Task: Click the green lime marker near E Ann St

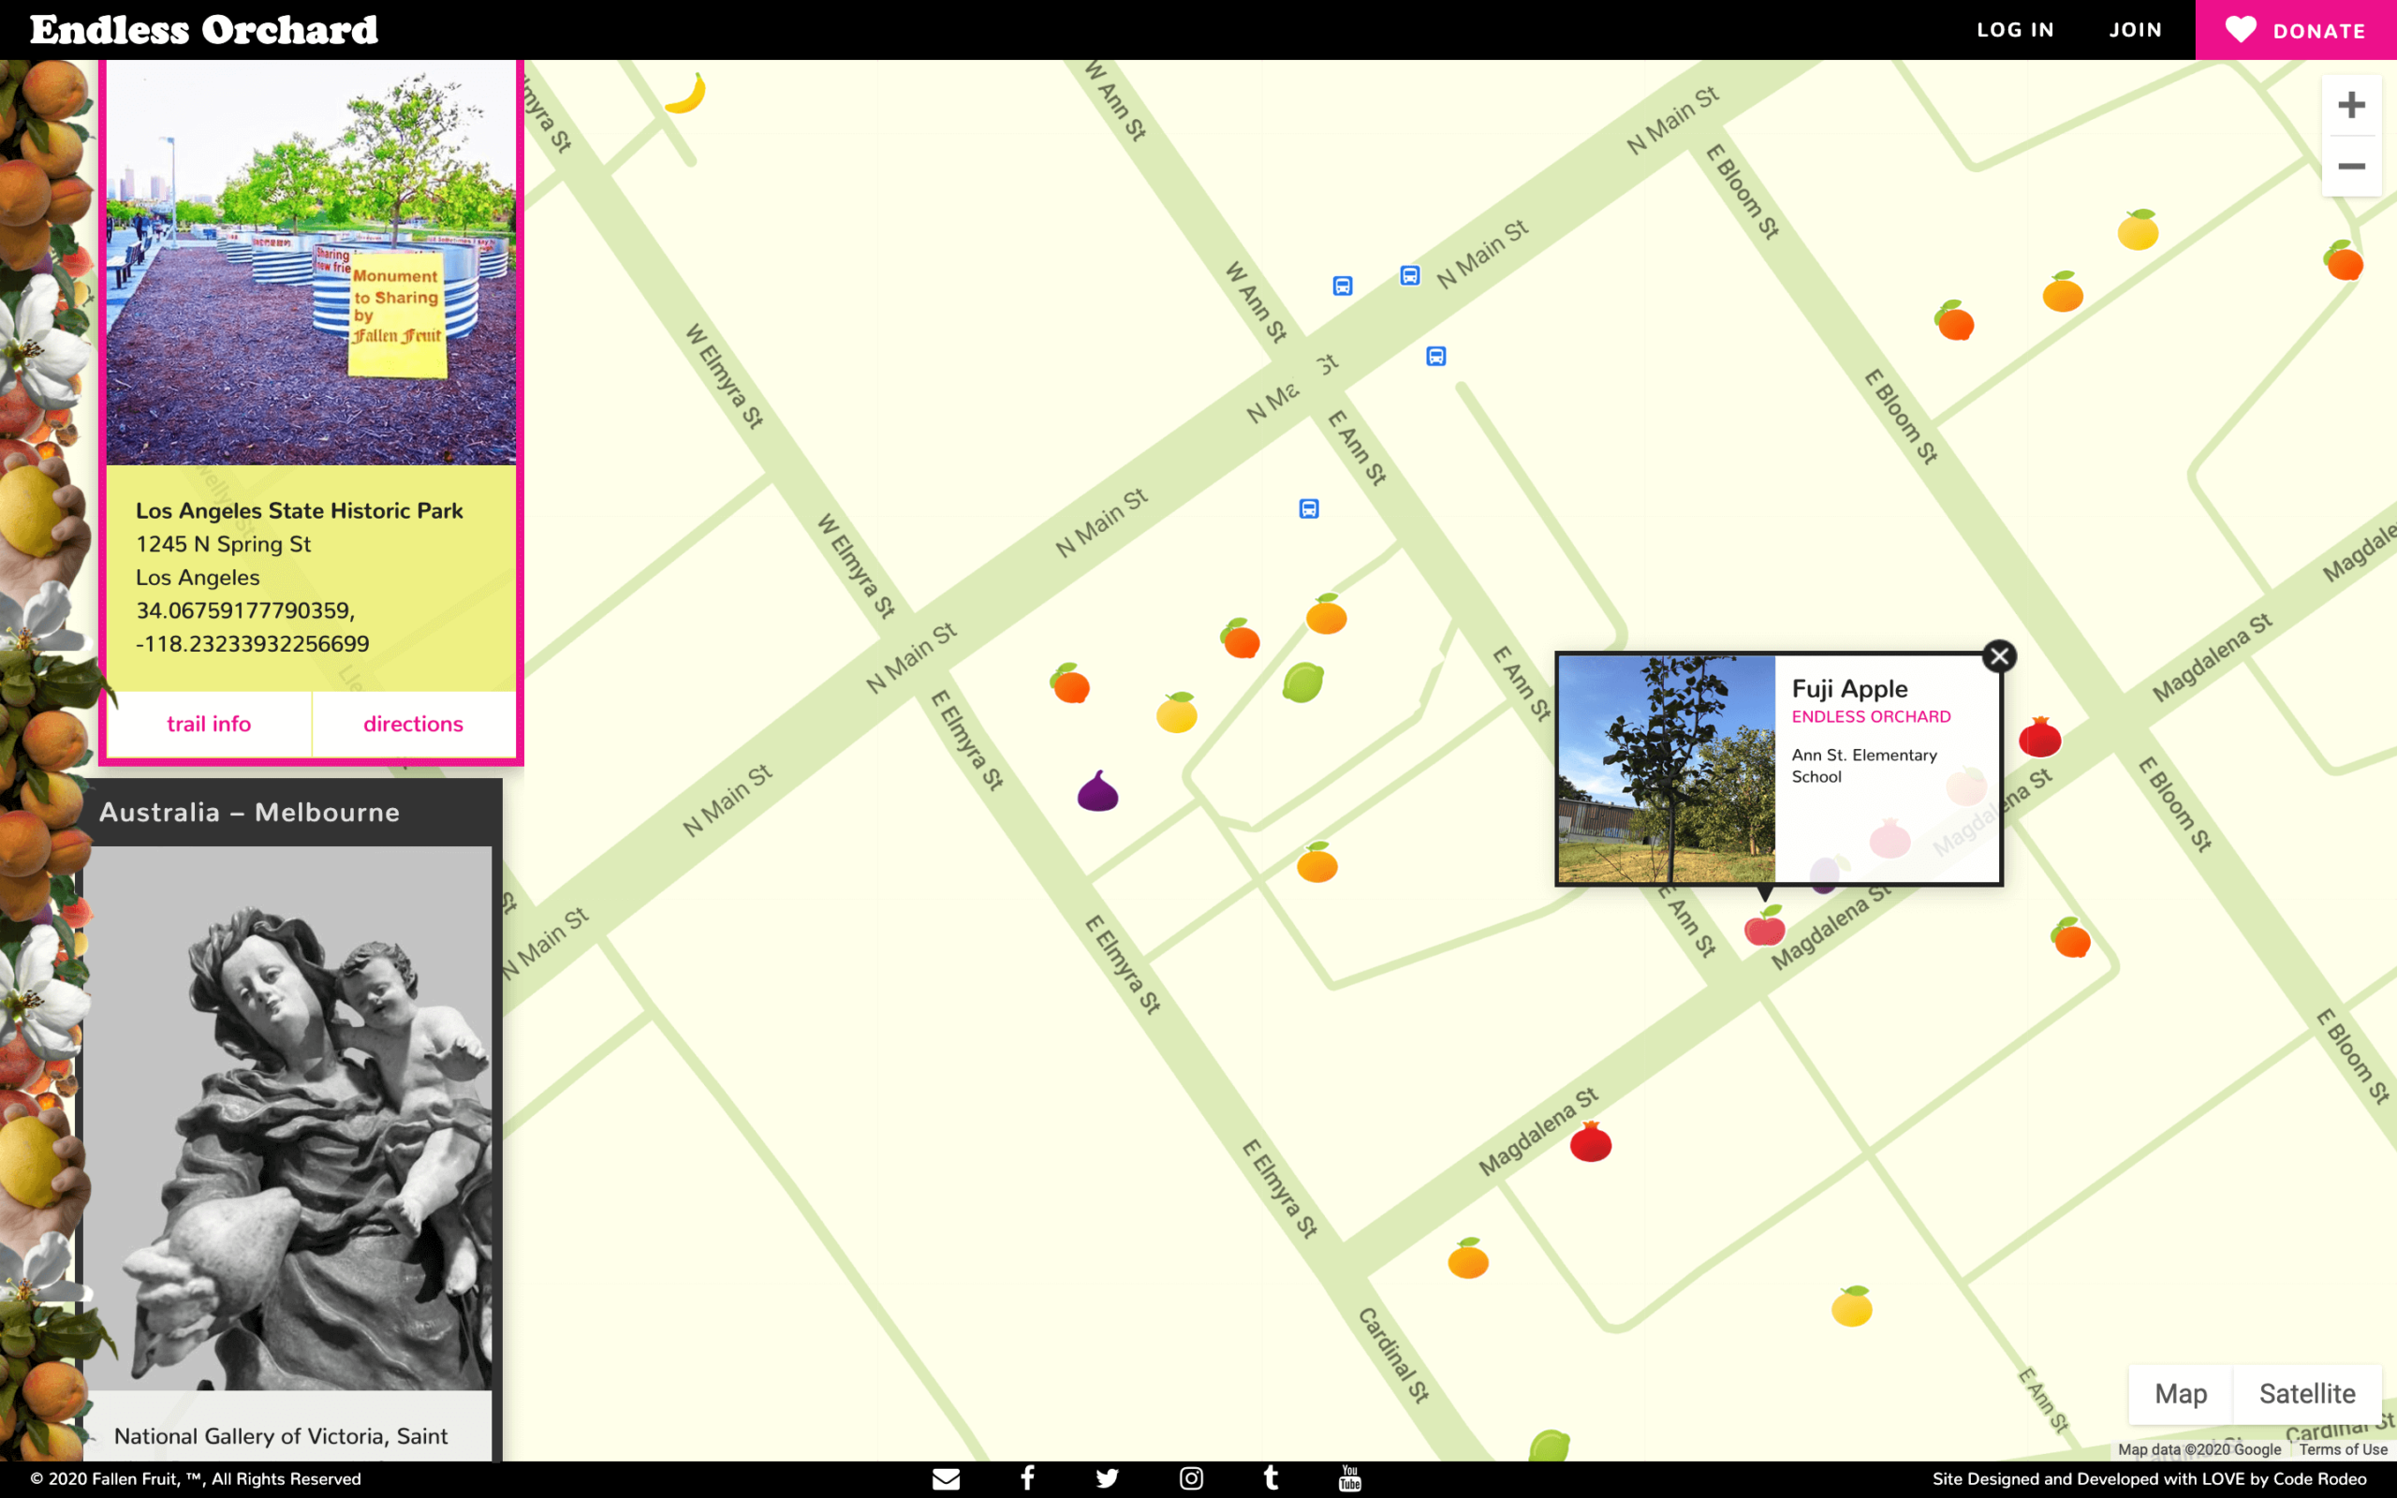Action: pos(1302,683)
